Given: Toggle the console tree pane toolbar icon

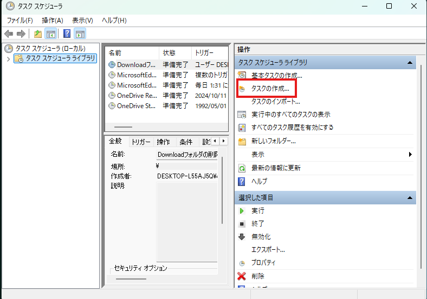Looking at the screenshot, I should point(51,34).
